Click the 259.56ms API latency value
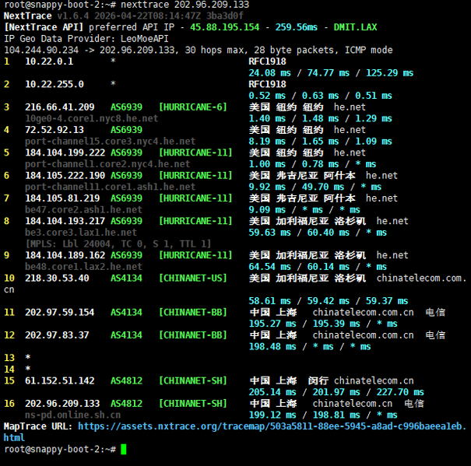 click(296, 27)
